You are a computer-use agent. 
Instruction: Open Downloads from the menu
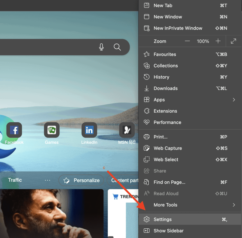[x=190, y=88]
